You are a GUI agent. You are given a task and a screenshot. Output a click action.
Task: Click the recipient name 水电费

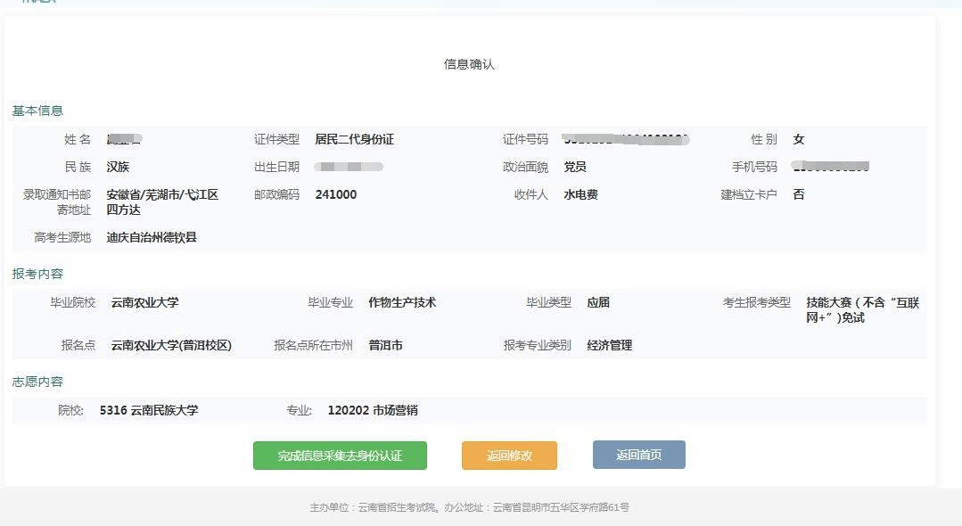pyautogui.click(x=580, y=194)
